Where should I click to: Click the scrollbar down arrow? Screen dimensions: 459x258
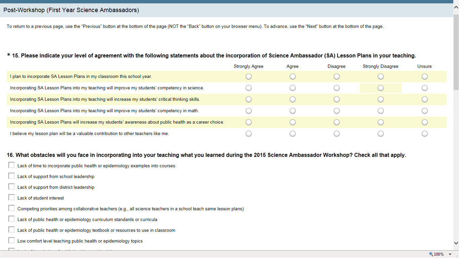click(456, 243)
